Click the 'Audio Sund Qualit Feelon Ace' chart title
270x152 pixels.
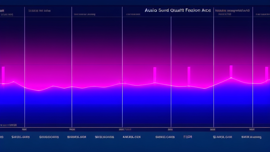pyautogui.click(x=178, y=10)
